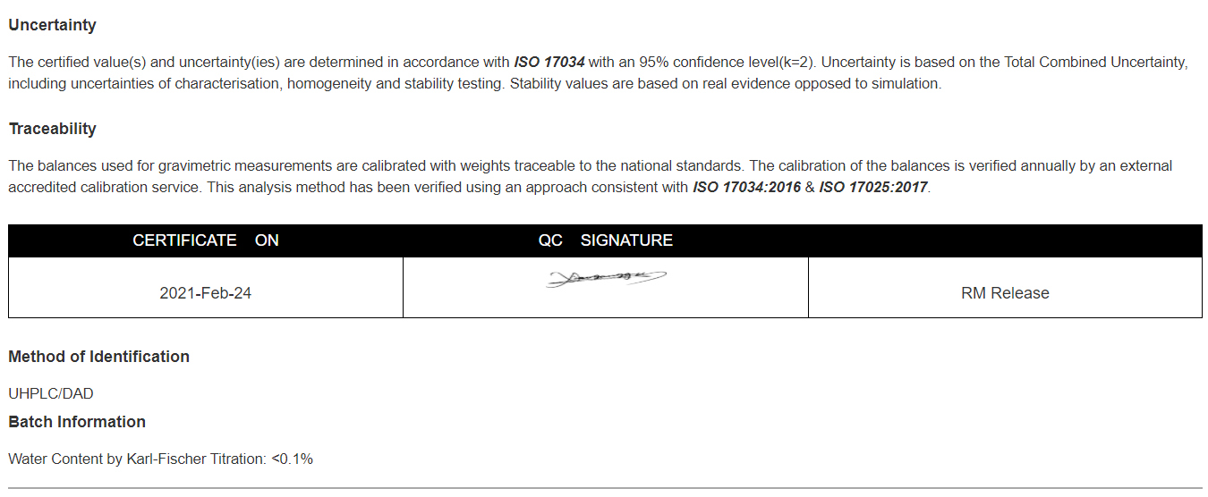Image resolution: width=1208 pixels, height=497 pixels.
Task: Click the Water Content by Karl-Fischer Titration line
Action: [161, 459]
